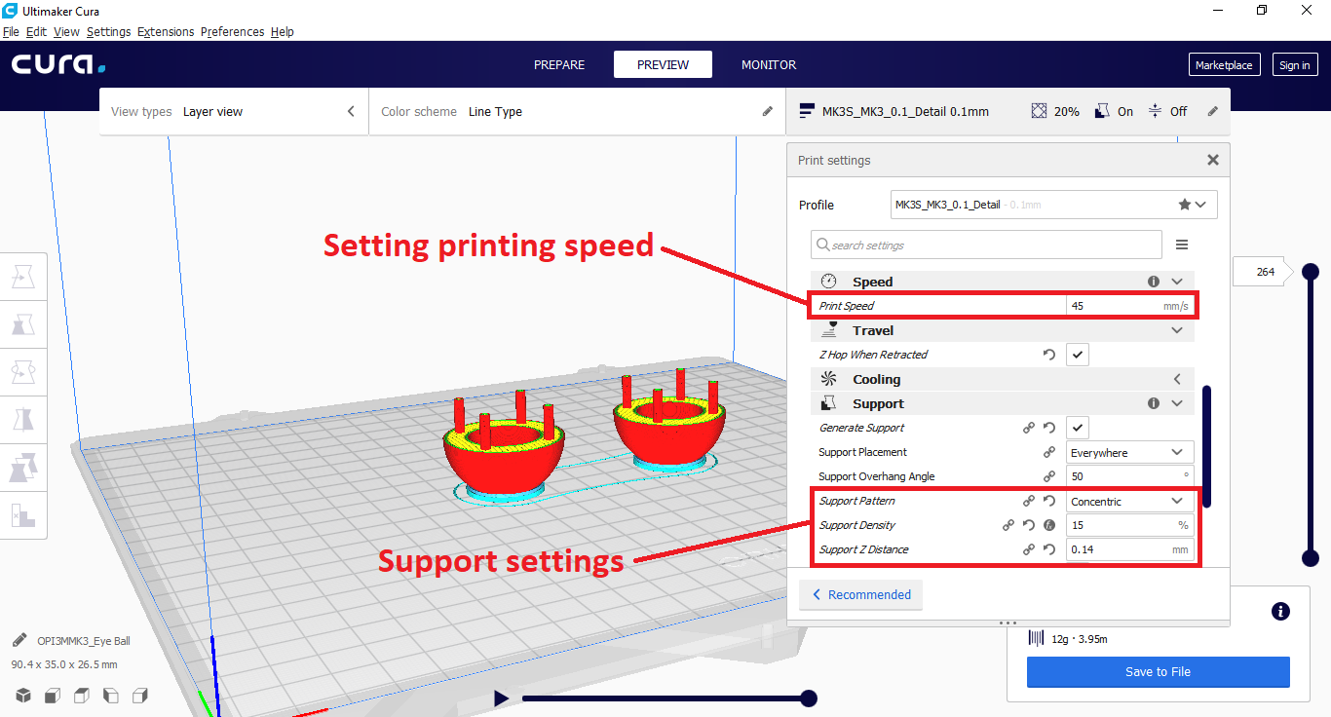The image size is (1331, 717).
Task: Reset Generate Support with revert arrow
Action: click(1049, 428)
